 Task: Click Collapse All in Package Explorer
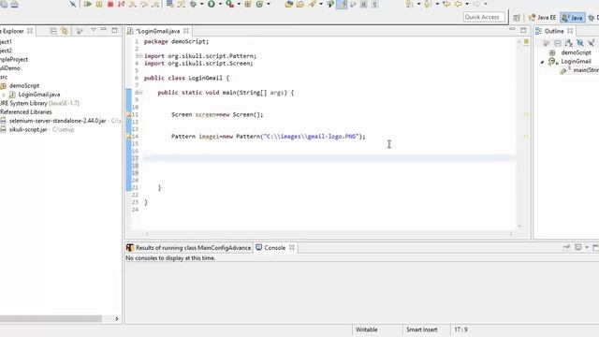pos(53,31)
